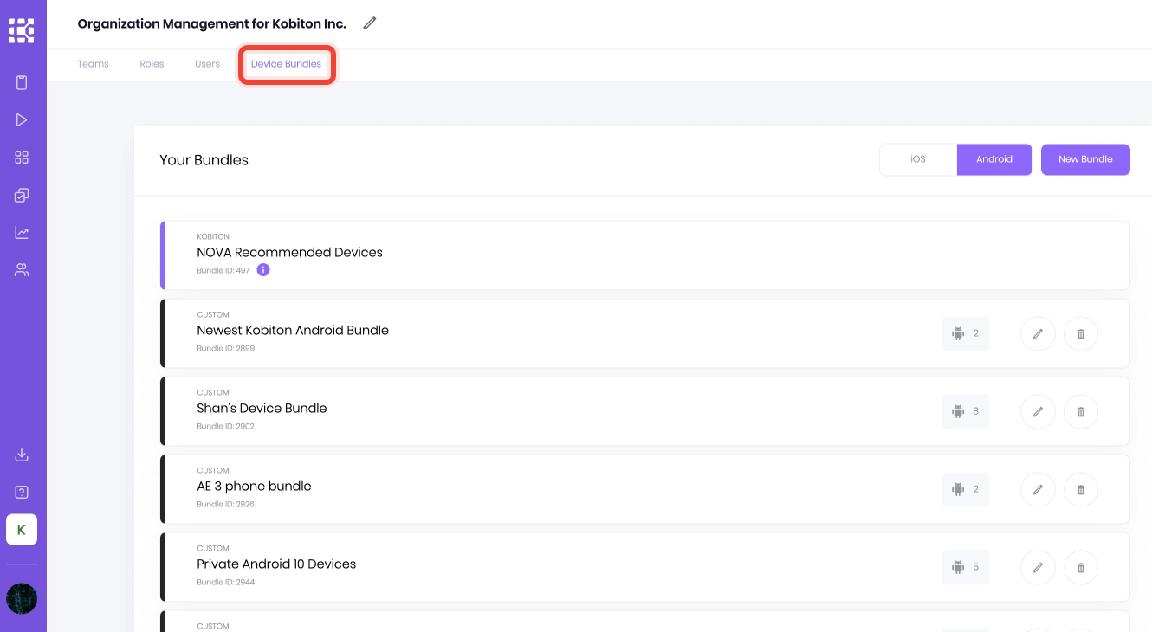The height and width of the screenshot is (632, 1152).
Task: Click Bundle ID: 2899 text
Action: (226, 349)
